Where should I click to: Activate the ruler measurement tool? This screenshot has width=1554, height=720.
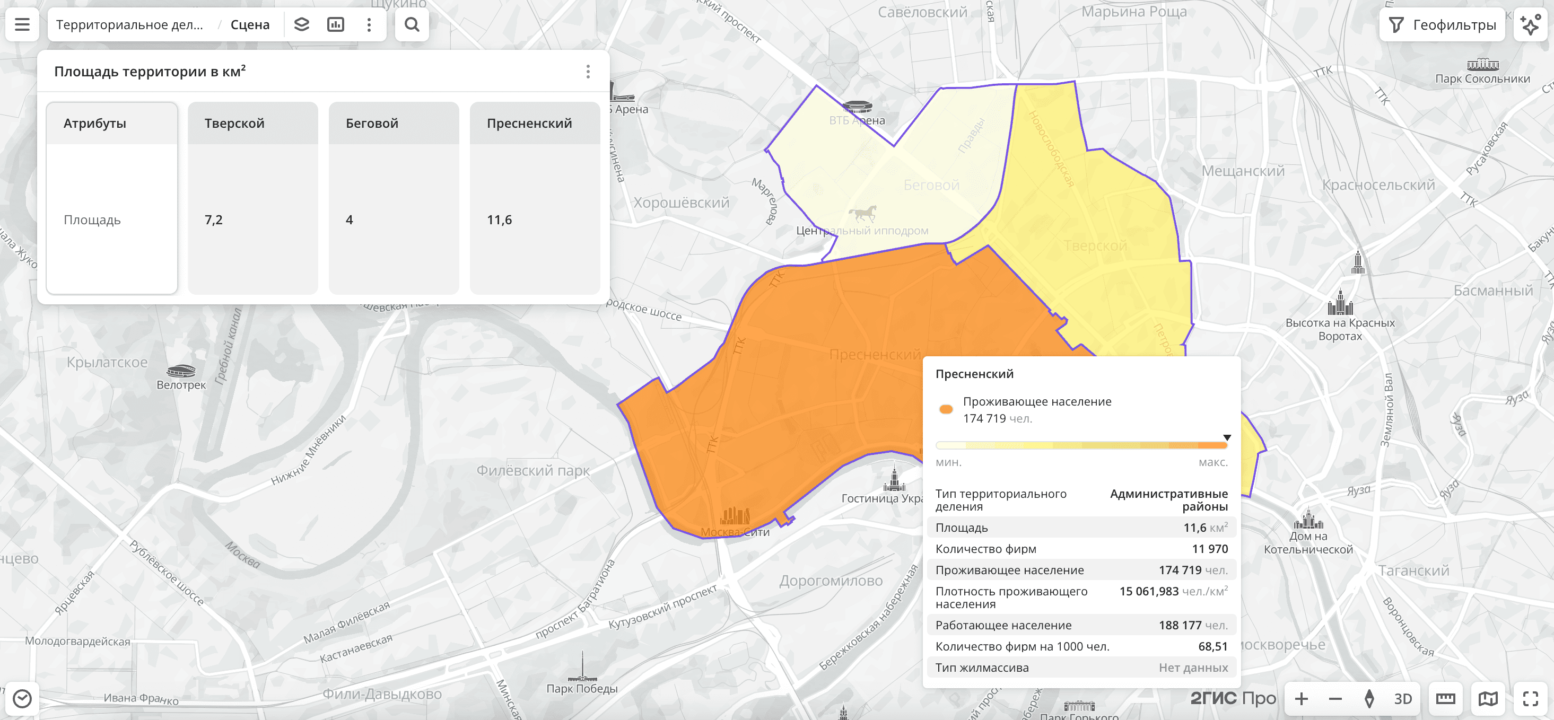[1445, 698]
